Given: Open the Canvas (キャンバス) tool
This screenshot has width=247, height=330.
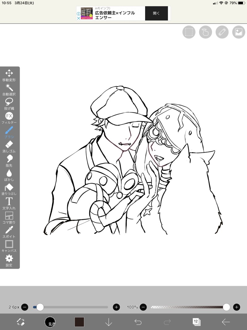Looking at the screenshot, I should point(9,246).
